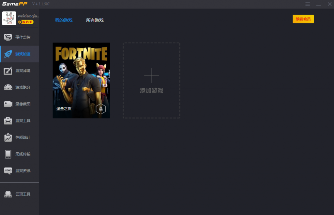The width and height of the screenshot is (334, 215).
Task: Close the GamePP window
Action: (x=329, y=4)
